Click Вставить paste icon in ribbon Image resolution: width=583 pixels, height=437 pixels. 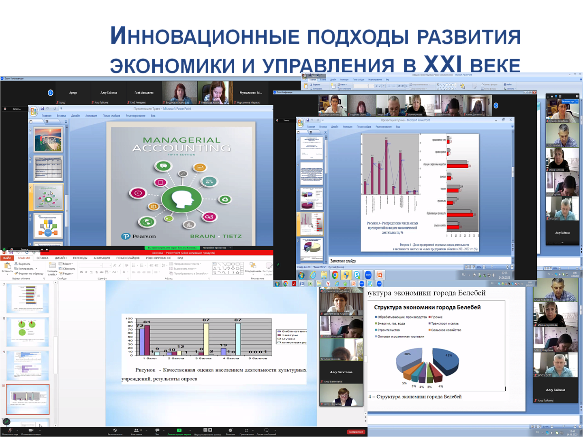(x=7, y=266)
